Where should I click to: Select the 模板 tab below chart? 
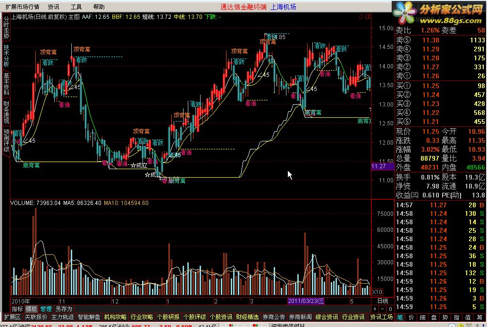tap(31, 309)
